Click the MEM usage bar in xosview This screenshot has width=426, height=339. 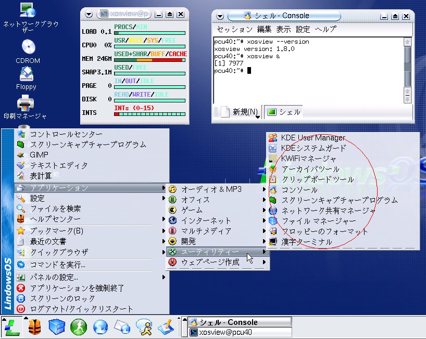click(x=149, y=60)
